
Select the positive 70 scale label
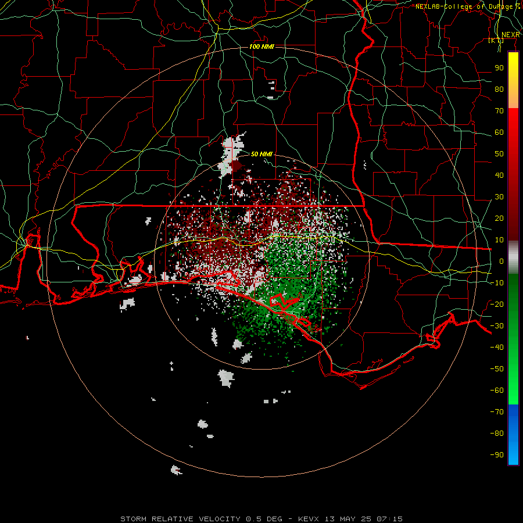coord(499,111)
